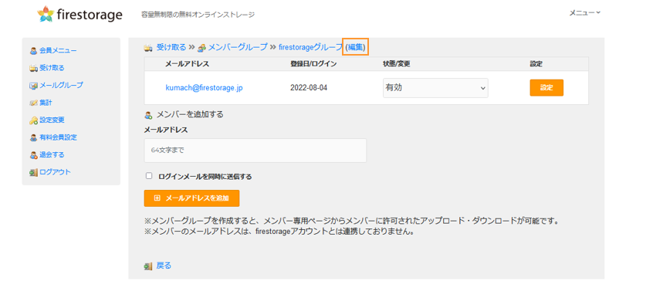
Task: Click the firestorage flower logo
Action: [x=46, y=14]
